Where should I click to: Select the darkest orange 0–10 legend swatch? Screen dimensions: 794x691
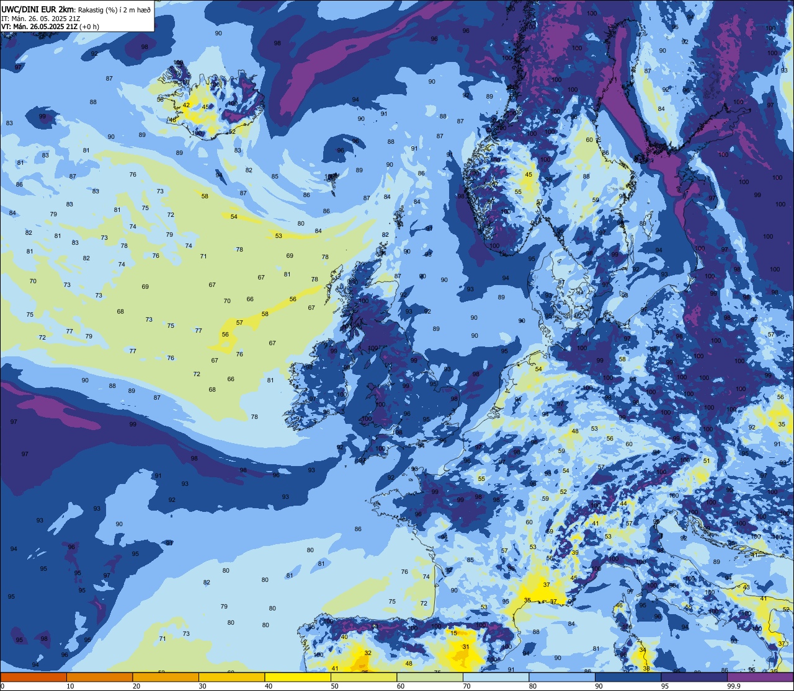(33, 677)
